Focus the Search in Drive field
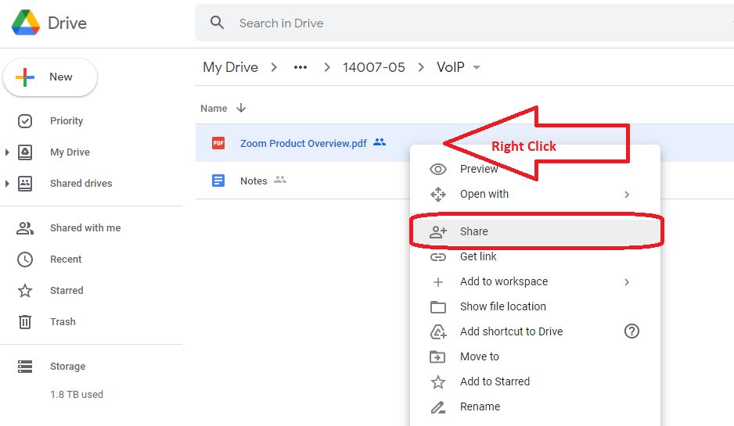Screen dimensions: 734x426 [464, 23]
